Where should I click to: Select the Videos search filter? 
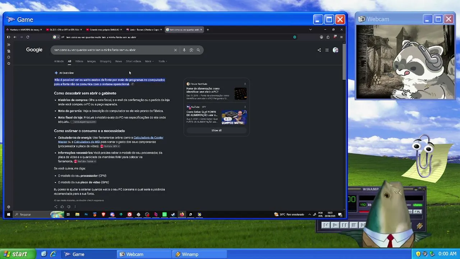(x=79, y=61)
